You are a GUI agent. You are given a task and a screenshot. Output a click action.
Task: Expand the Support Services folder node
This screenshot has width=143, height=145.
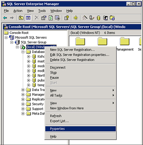(23, 109)
